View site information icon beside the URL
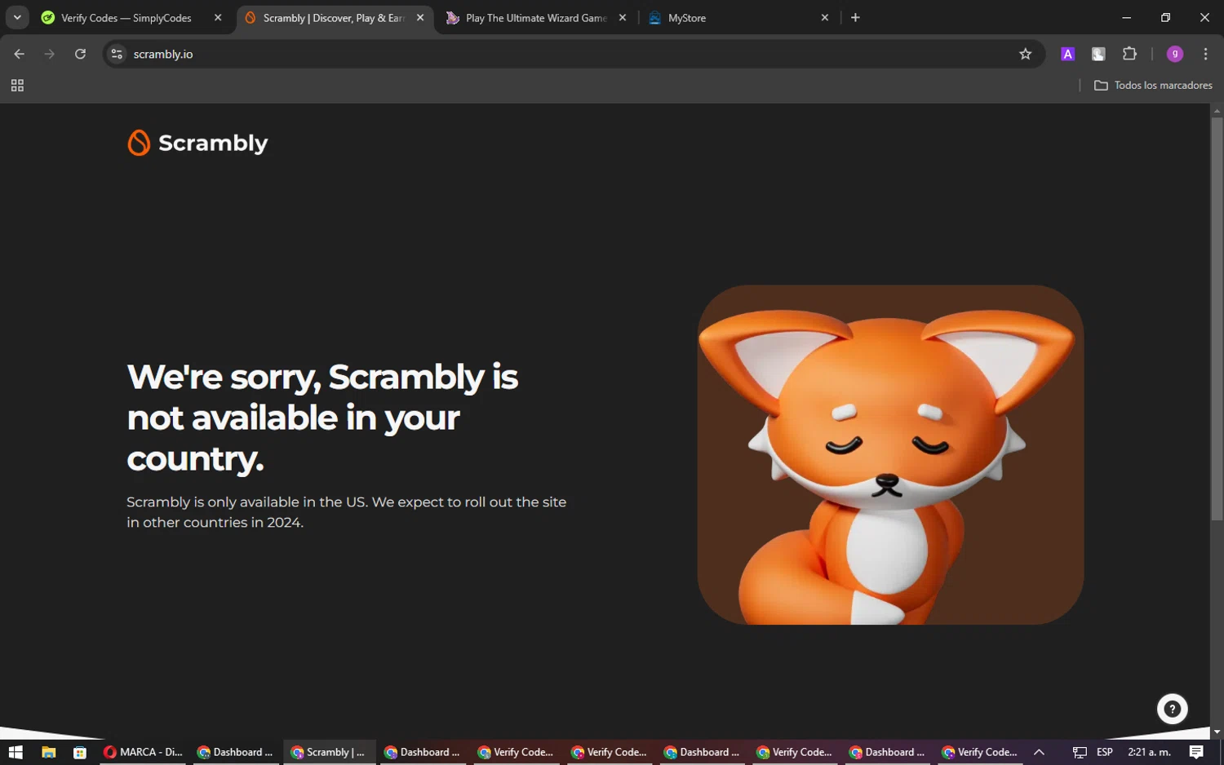This screenshot has height=765, width=1224. pos(117,54)
